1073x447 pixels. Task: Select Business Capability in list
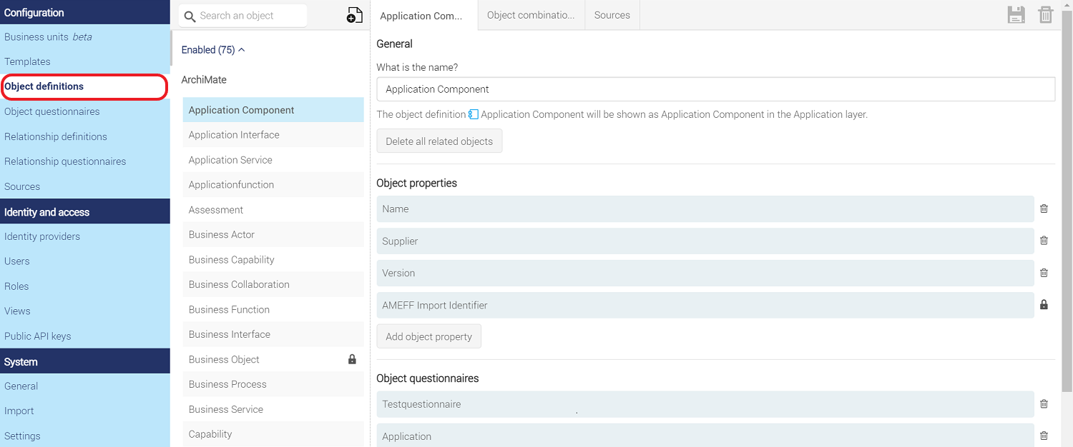click(x=273, y=259)
